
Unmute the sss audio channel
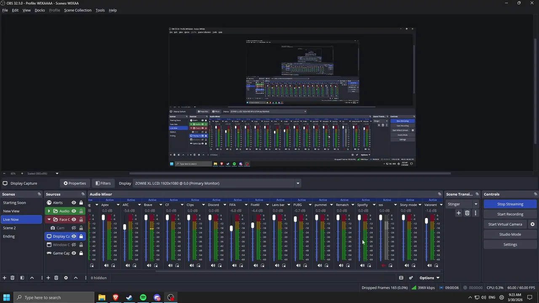(x=383, y=266)
